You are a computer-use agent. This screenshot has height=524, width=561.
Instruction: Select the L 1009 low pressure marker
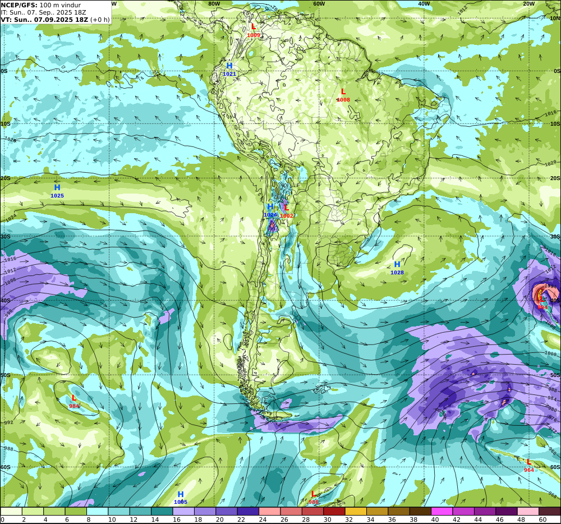click(254, 30)
